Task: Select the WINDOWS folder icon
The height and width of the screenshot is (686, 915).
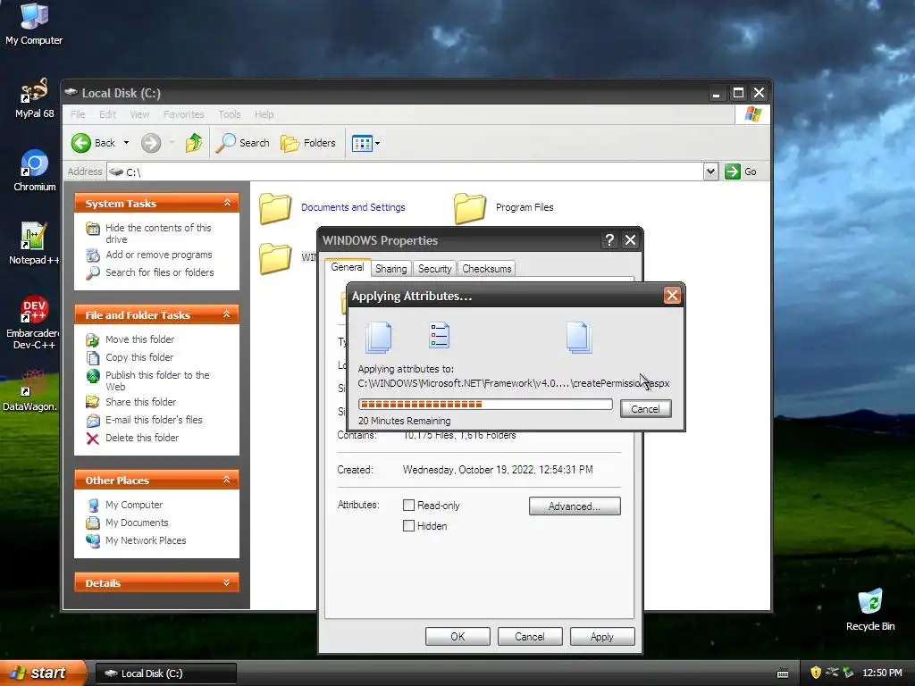Action: 275,258
